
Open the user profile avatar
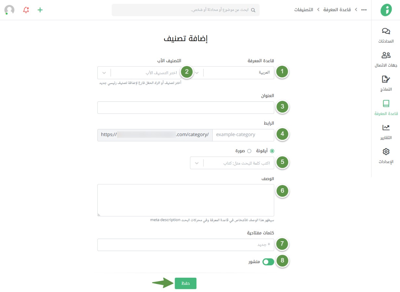click(x=9, y=10)
